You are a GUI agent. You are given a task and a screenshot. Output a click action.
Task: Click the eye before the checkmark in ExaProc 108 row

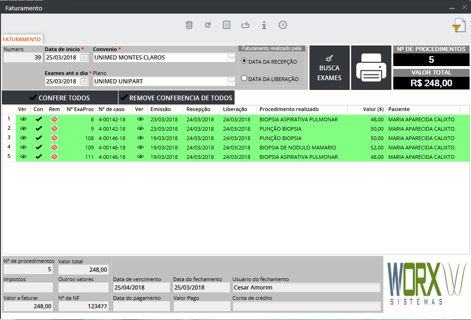[x=23, y=138]
